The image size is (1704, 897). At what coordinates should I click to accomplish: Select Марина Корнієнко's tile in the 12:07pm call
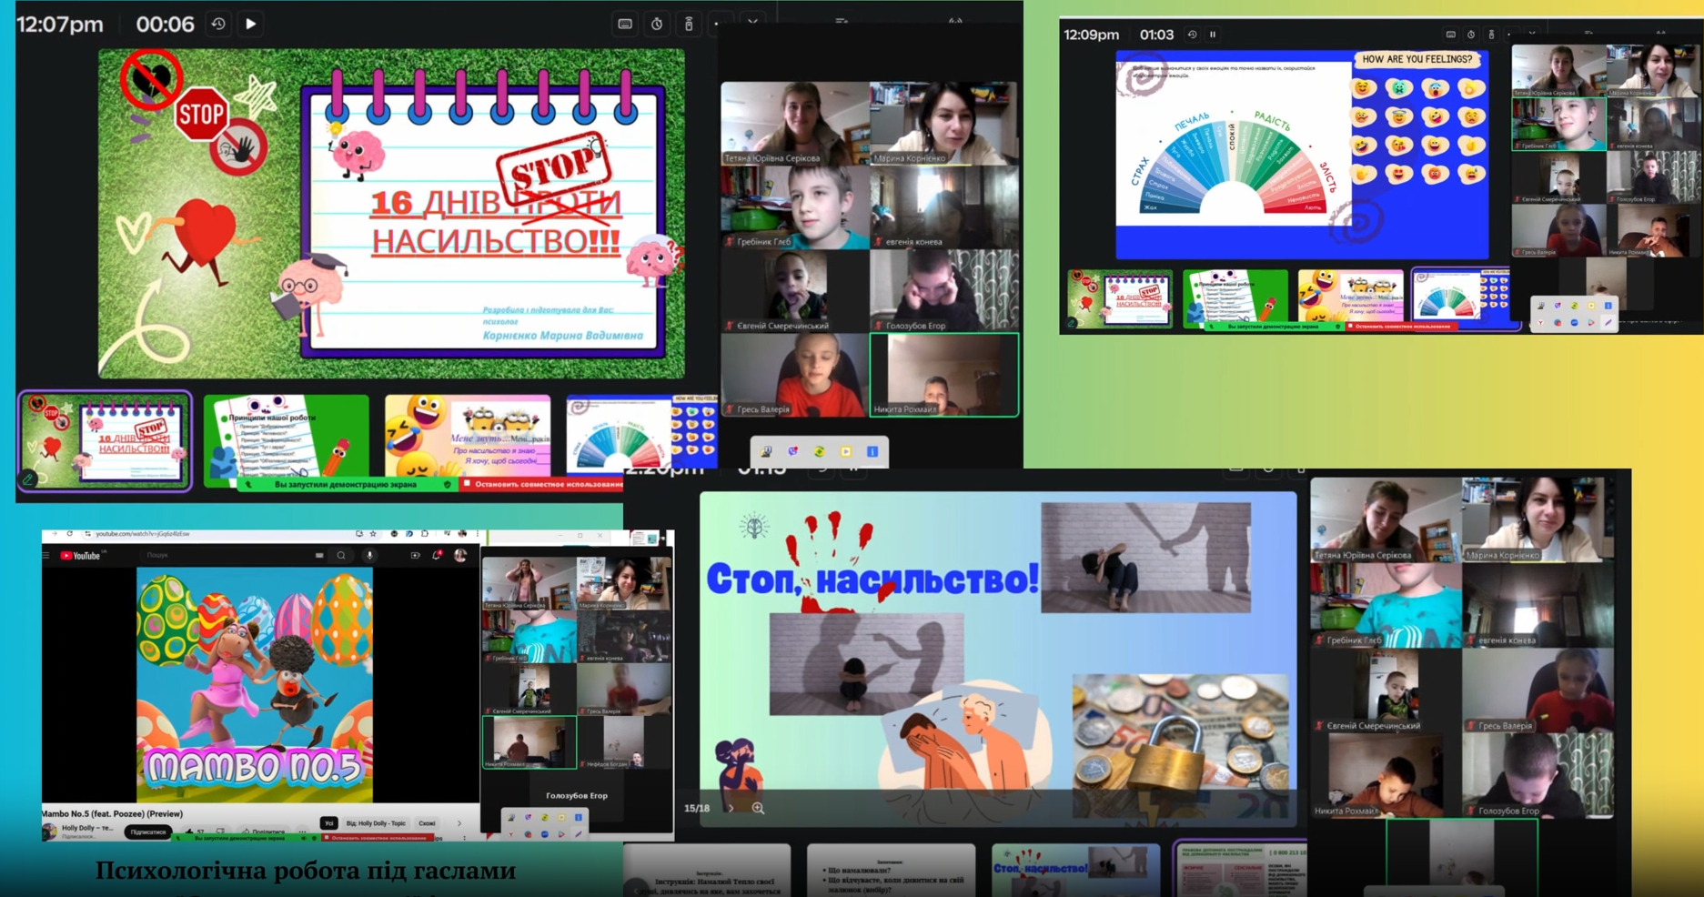click(x=944, y=123)
